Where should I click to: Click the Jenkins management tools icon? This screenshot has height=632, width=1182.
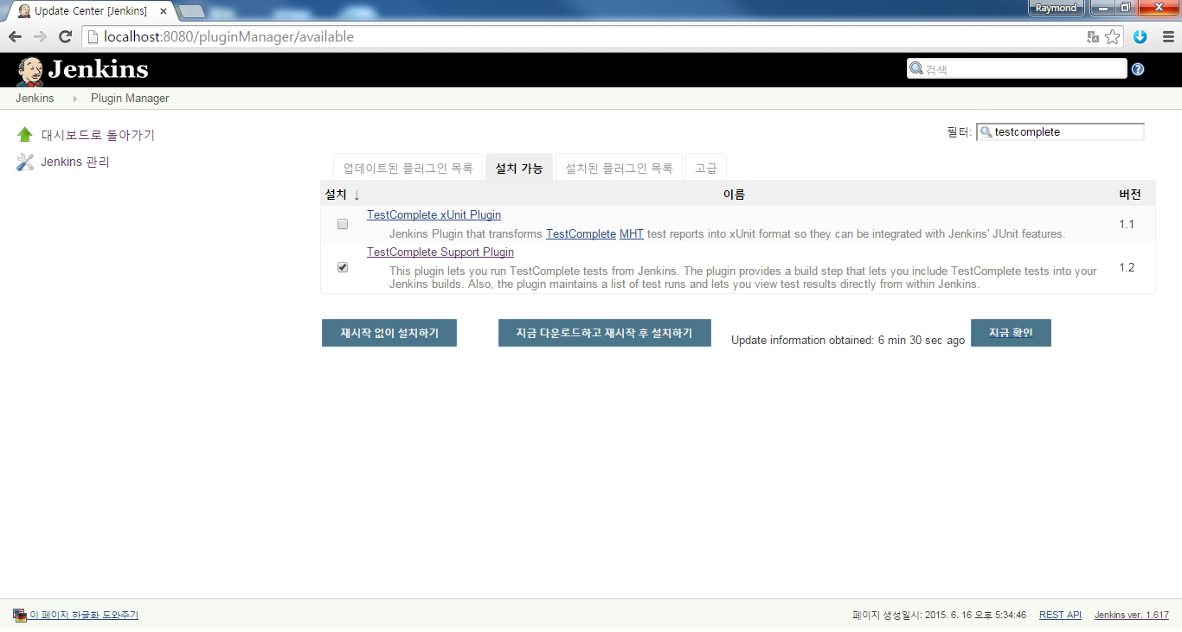25,162
